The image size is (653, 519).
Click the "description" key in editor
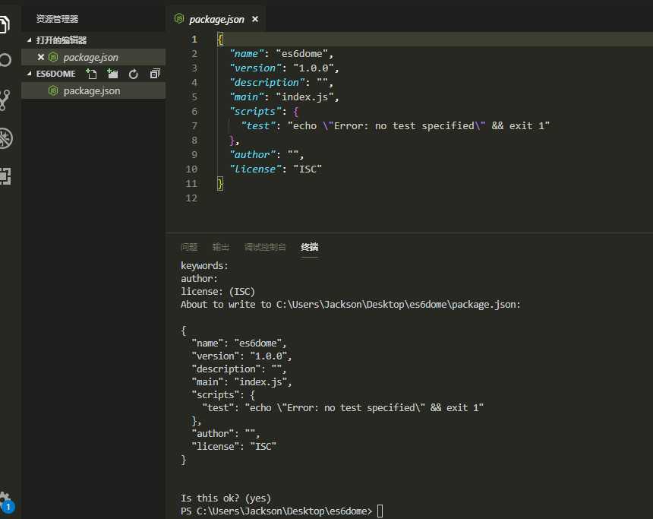point(267,83)
